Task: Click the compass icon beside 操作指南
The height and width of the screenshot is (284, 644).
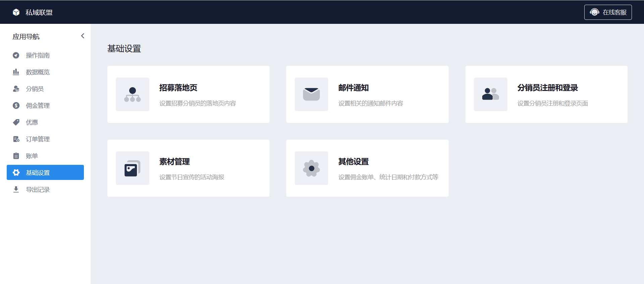Action: pos(16,55)
